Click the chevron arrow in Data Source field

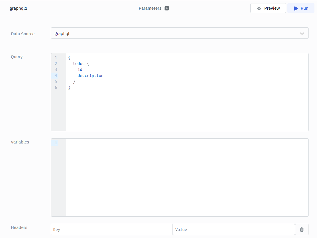[x=302, y=34]
